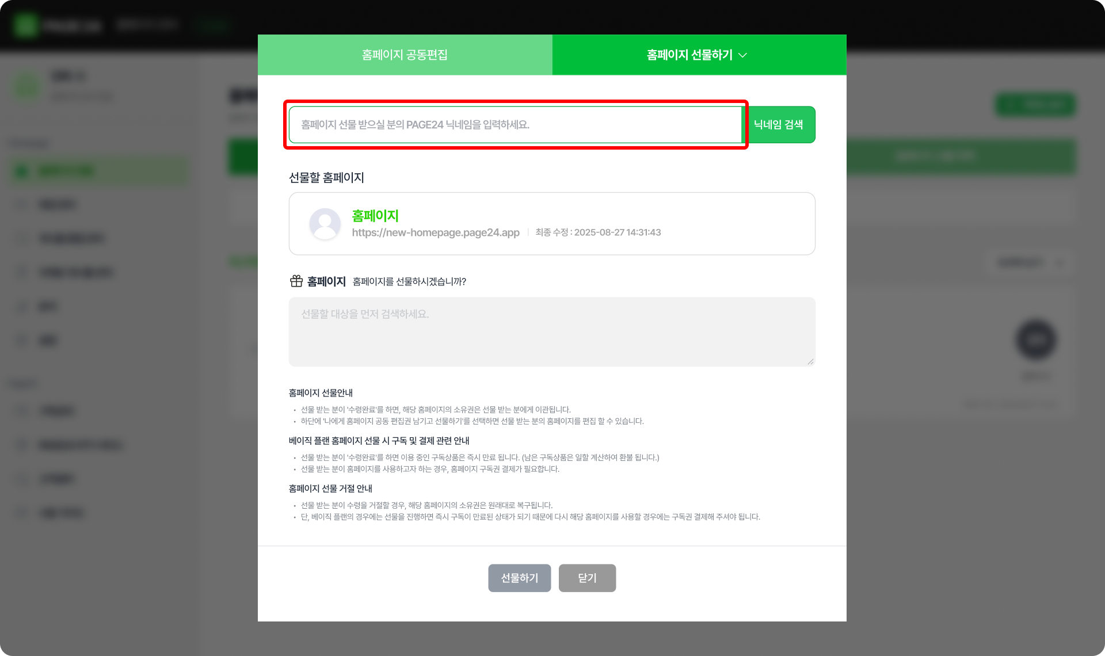Screen dimensions: 1105x656
Task: Click the 닉네임 검색 button
Action: click(778, 124)
